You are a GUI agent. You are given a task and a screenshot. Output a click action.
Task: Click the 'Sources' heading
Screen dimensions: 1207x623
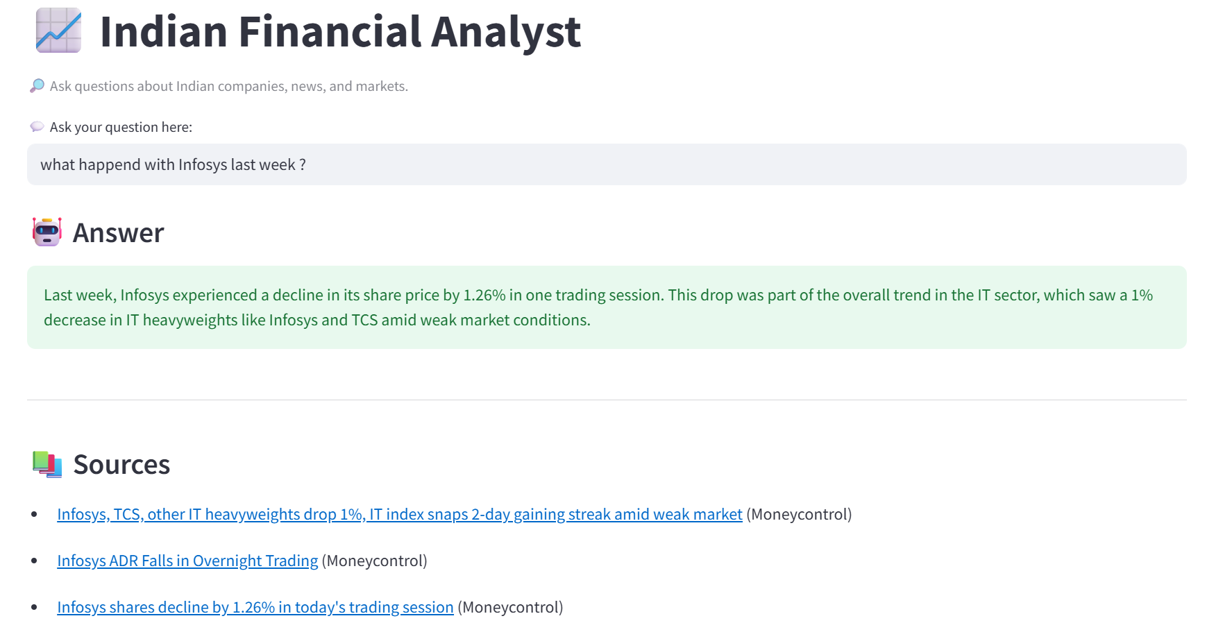(x=122, y=464)
